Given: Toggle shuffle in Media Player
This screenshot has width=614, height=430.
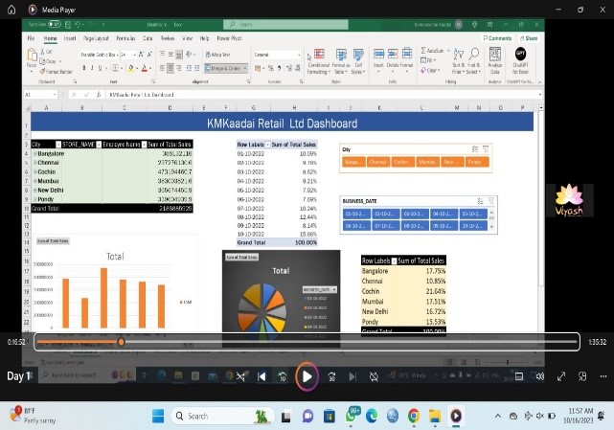Looking at the screenshot, I should [x=240, y=376].
